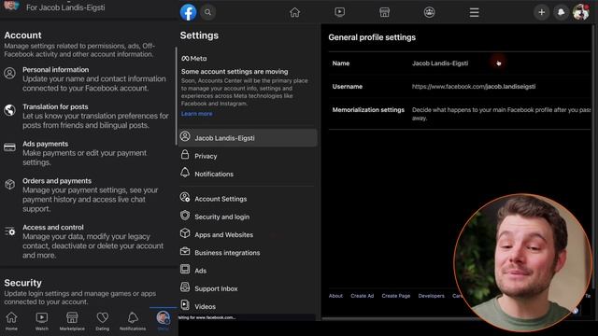Tap the Menu profile tab in bottom bar
Image resolution: width=598 pixels, height=336 pixels.
163,321
